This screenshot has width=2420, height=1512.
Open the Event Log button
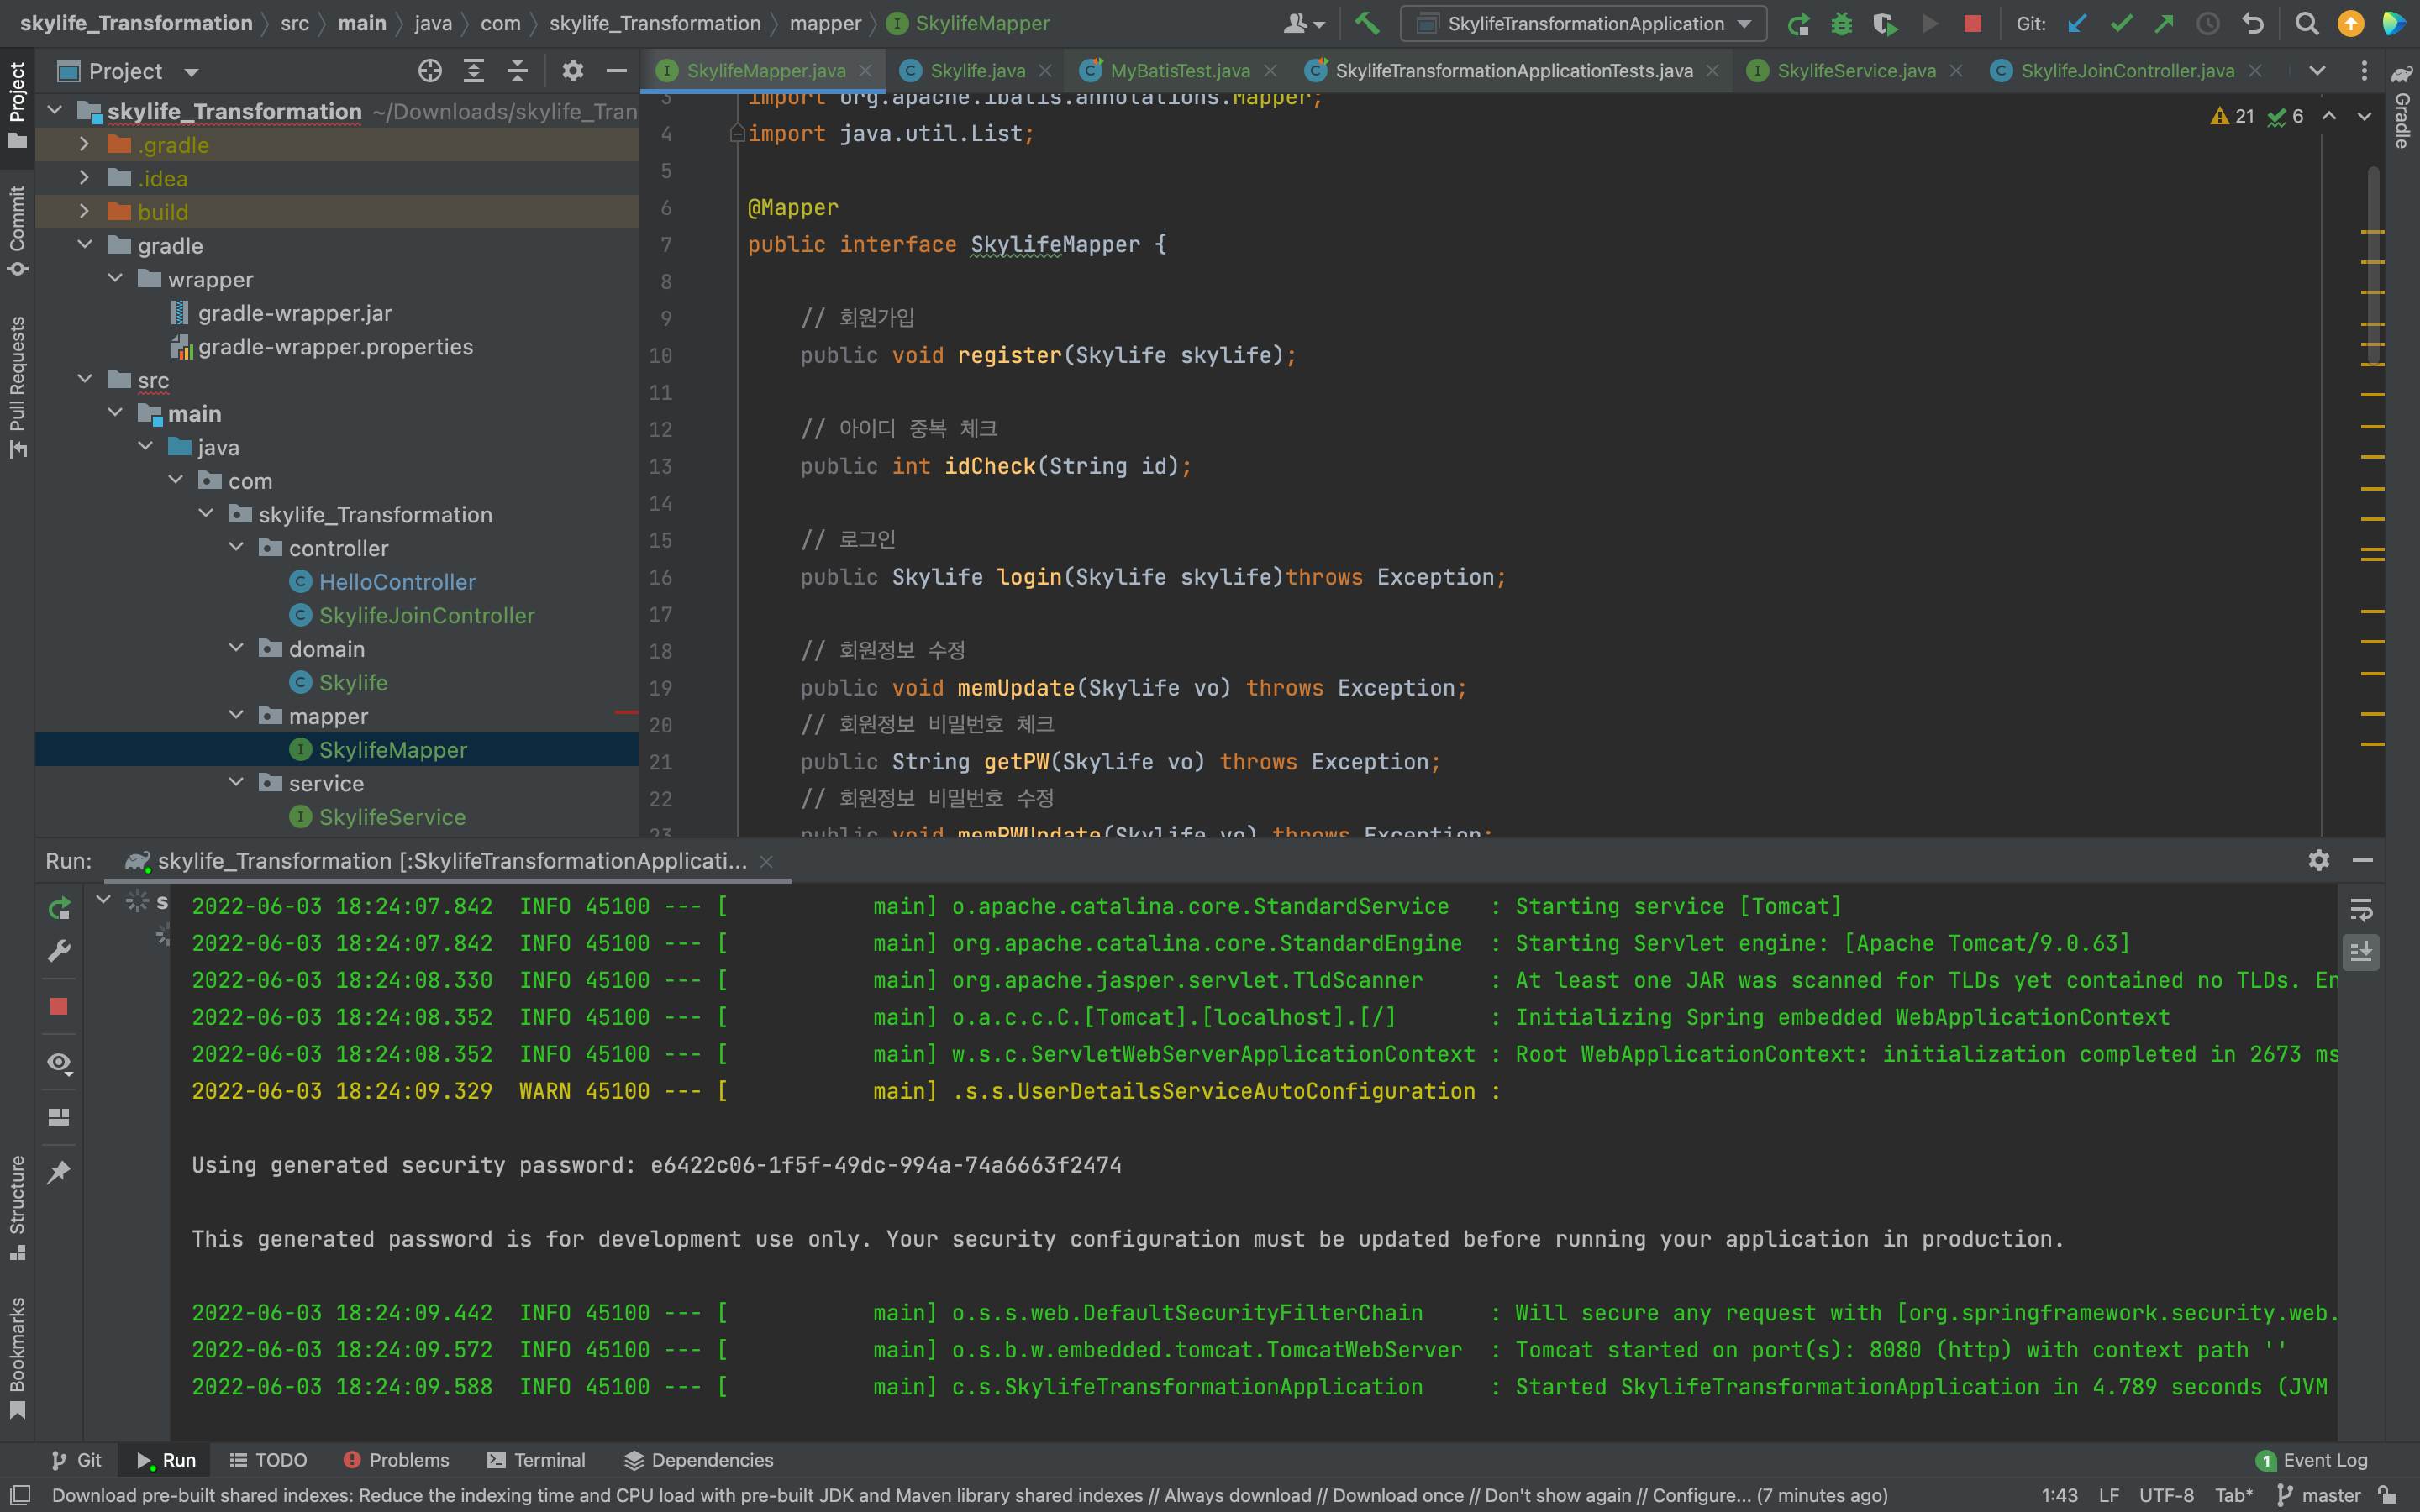2312,1460
